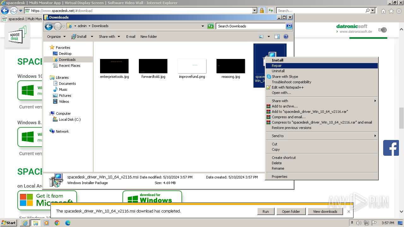Close the download notification bar
This screenshot has width=404, height=227.
click(348, 212)
